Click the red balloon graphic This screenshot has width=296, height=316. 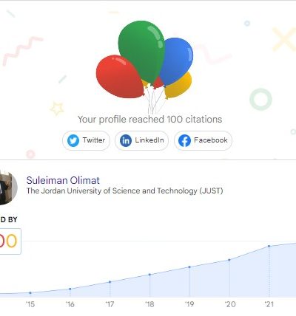point(120,76)
